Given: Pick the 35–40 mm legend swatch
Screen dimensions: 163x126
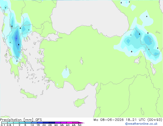Looking at the screenshot, I should click(64, 123).
